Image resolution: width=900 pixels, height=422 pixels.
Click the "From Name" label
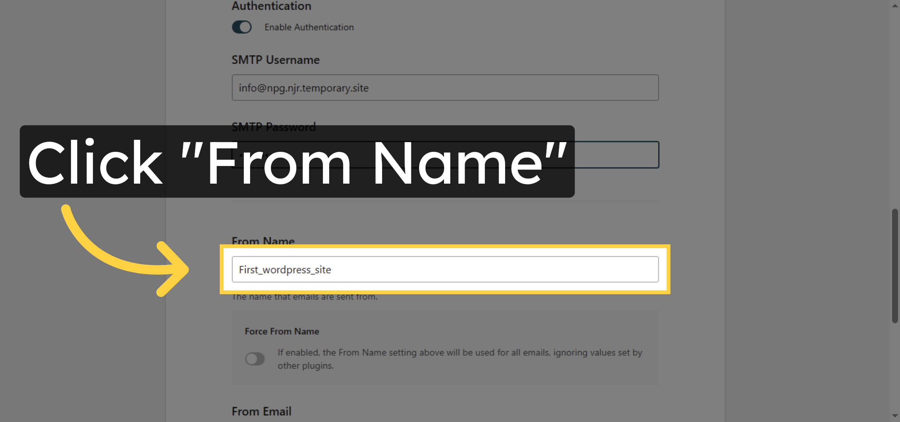point(262,241)
